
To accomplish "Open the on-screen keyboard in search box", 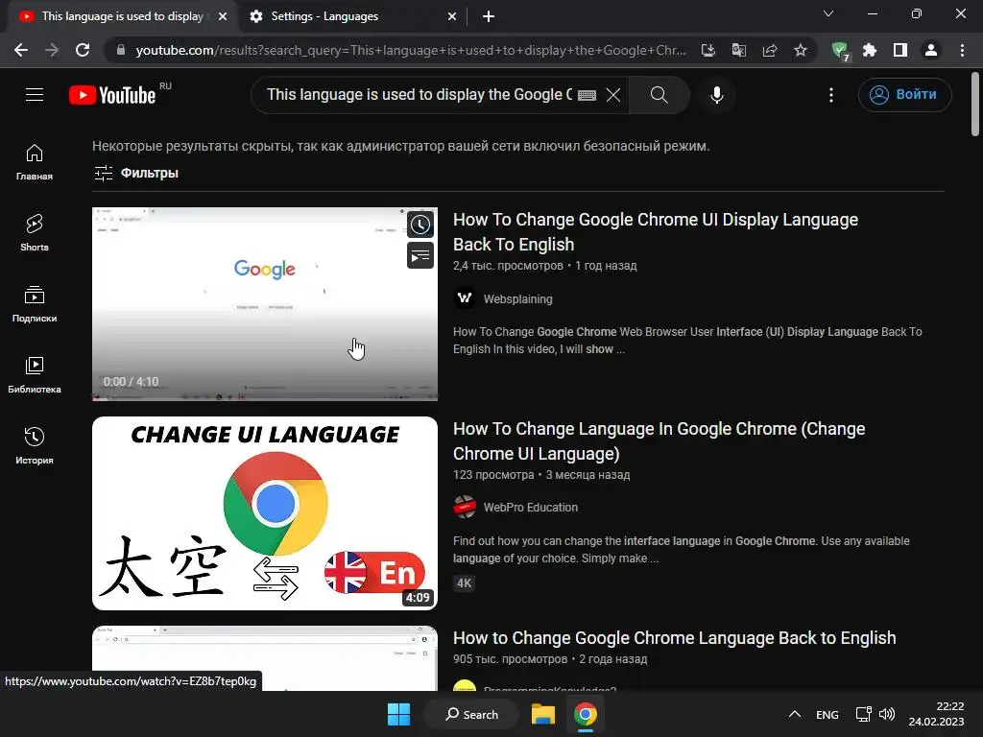I will [x=587, y=95].
